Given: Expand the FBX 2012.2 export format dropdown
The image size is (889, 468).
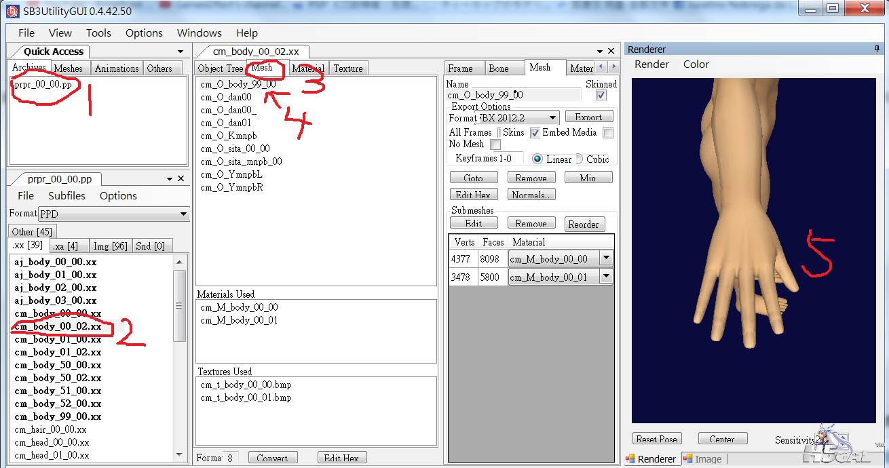Looking at the screenshot, I should [553, 118].
